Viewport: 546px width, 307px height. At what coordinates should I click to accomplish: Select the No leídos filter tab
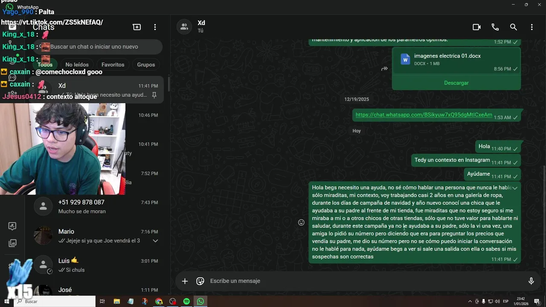77,64
